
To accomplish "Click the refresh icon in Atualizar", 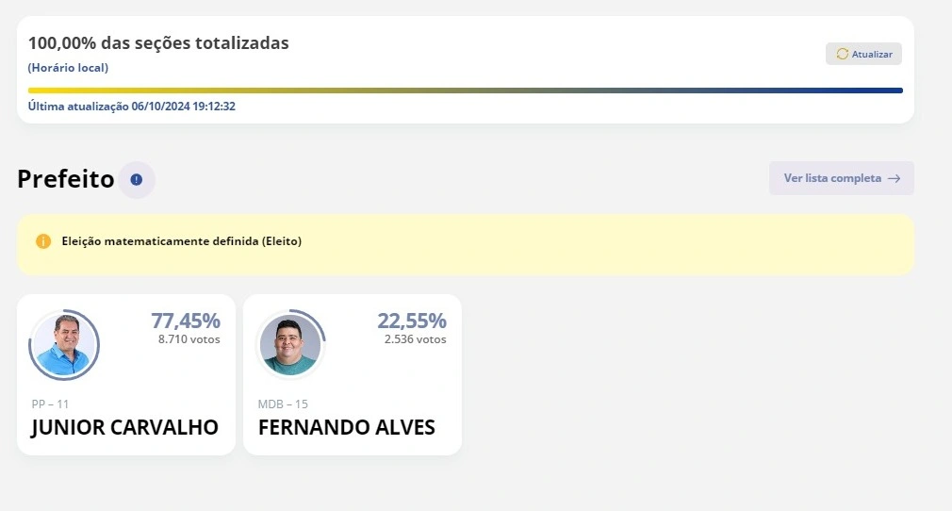I will coord(842,54).
